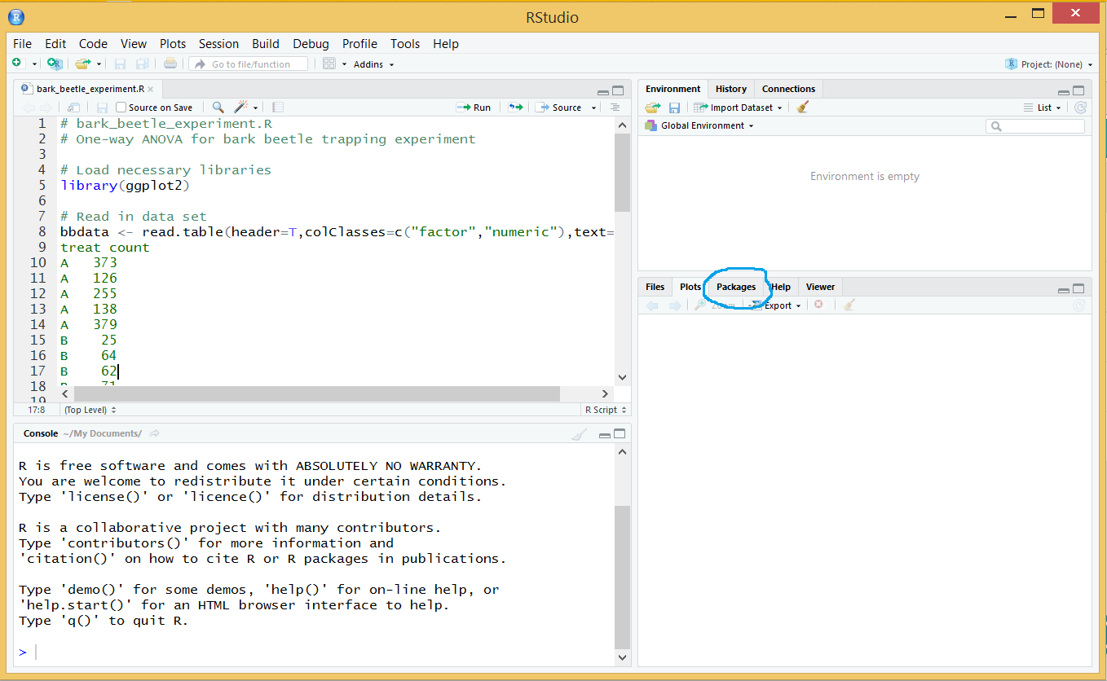Open the Global Environment selector
Viewport: 1107px width, 681px height.
coord(699,125)
